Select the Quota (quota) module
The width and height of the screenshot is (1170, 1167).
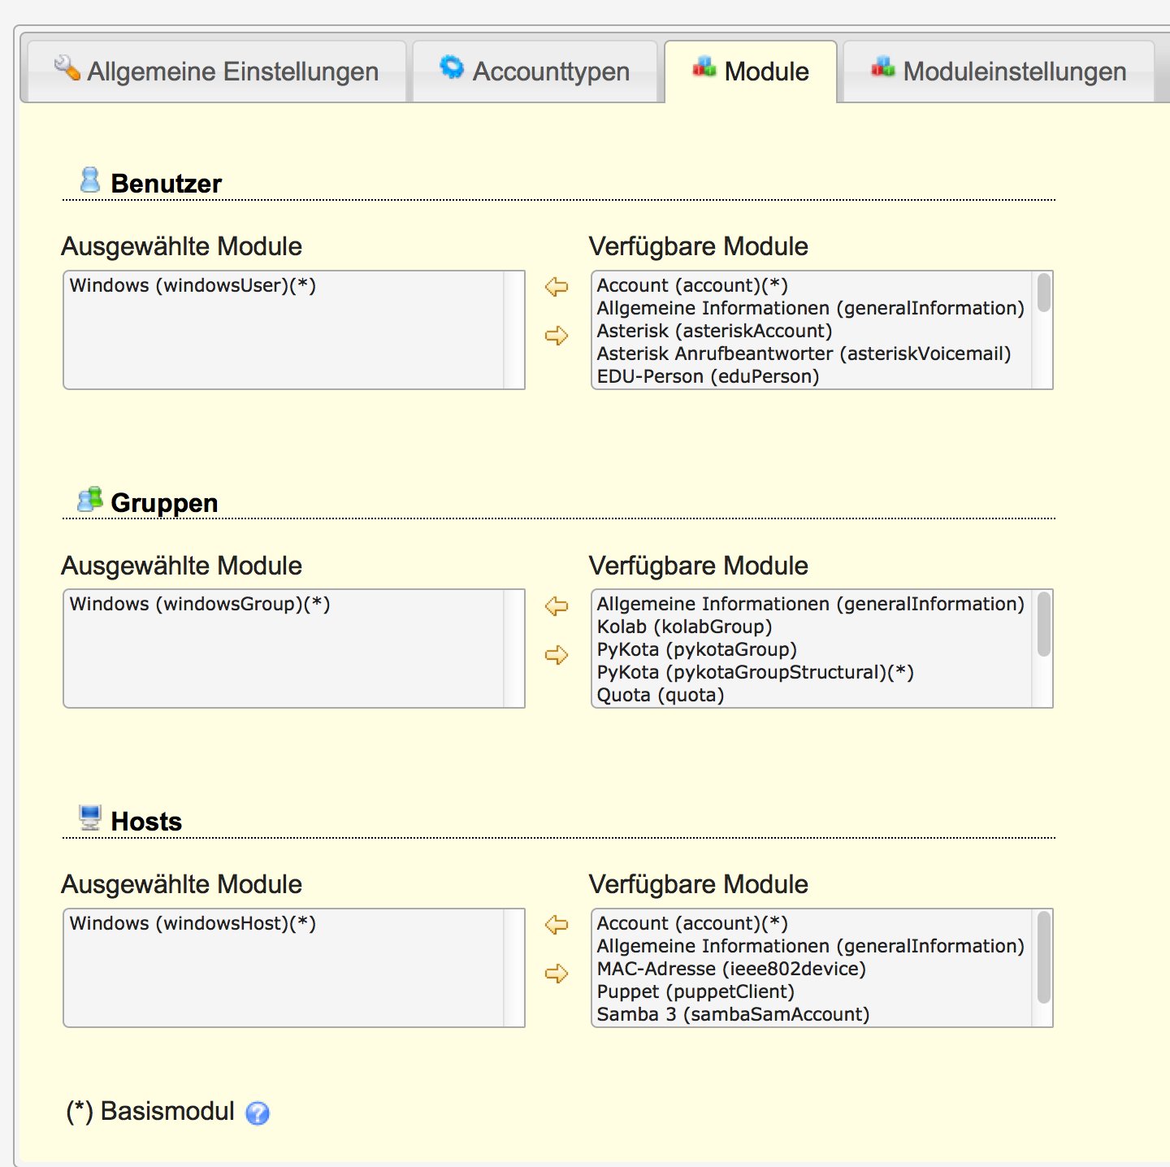(660, 695)
